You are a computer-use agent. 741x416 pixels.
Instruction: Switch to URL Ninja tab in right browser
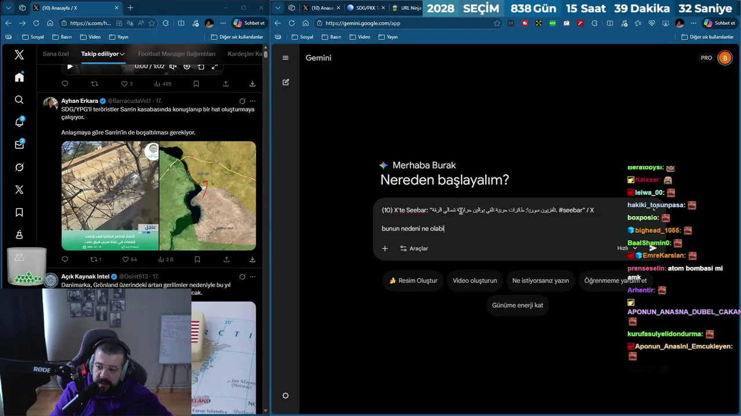point(406,8)
